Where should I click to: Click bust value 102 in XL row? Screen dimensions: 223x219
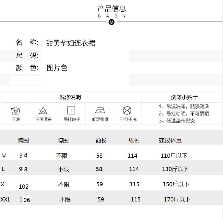pyautogui.click(x=24, y=187)
